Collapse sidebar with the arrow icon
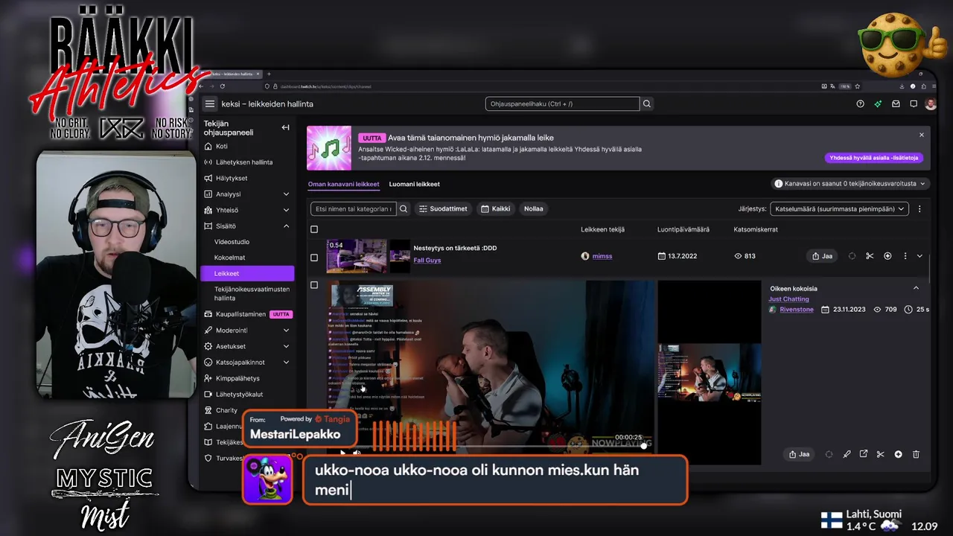The height and width of the screenshot is (536, 953). coord(285,127)
